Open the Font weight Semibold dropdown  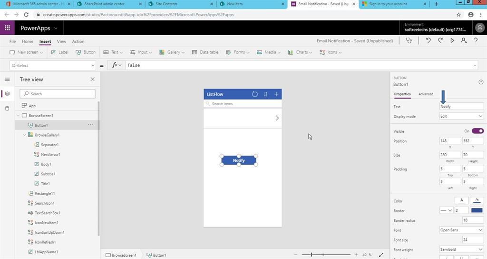tap(461, 249)
